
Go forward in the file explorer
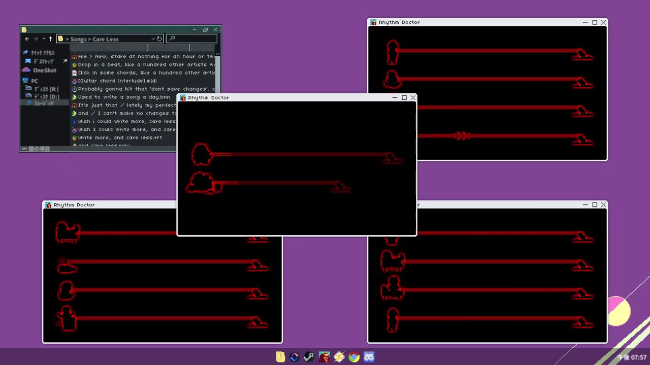coord(36,39)
